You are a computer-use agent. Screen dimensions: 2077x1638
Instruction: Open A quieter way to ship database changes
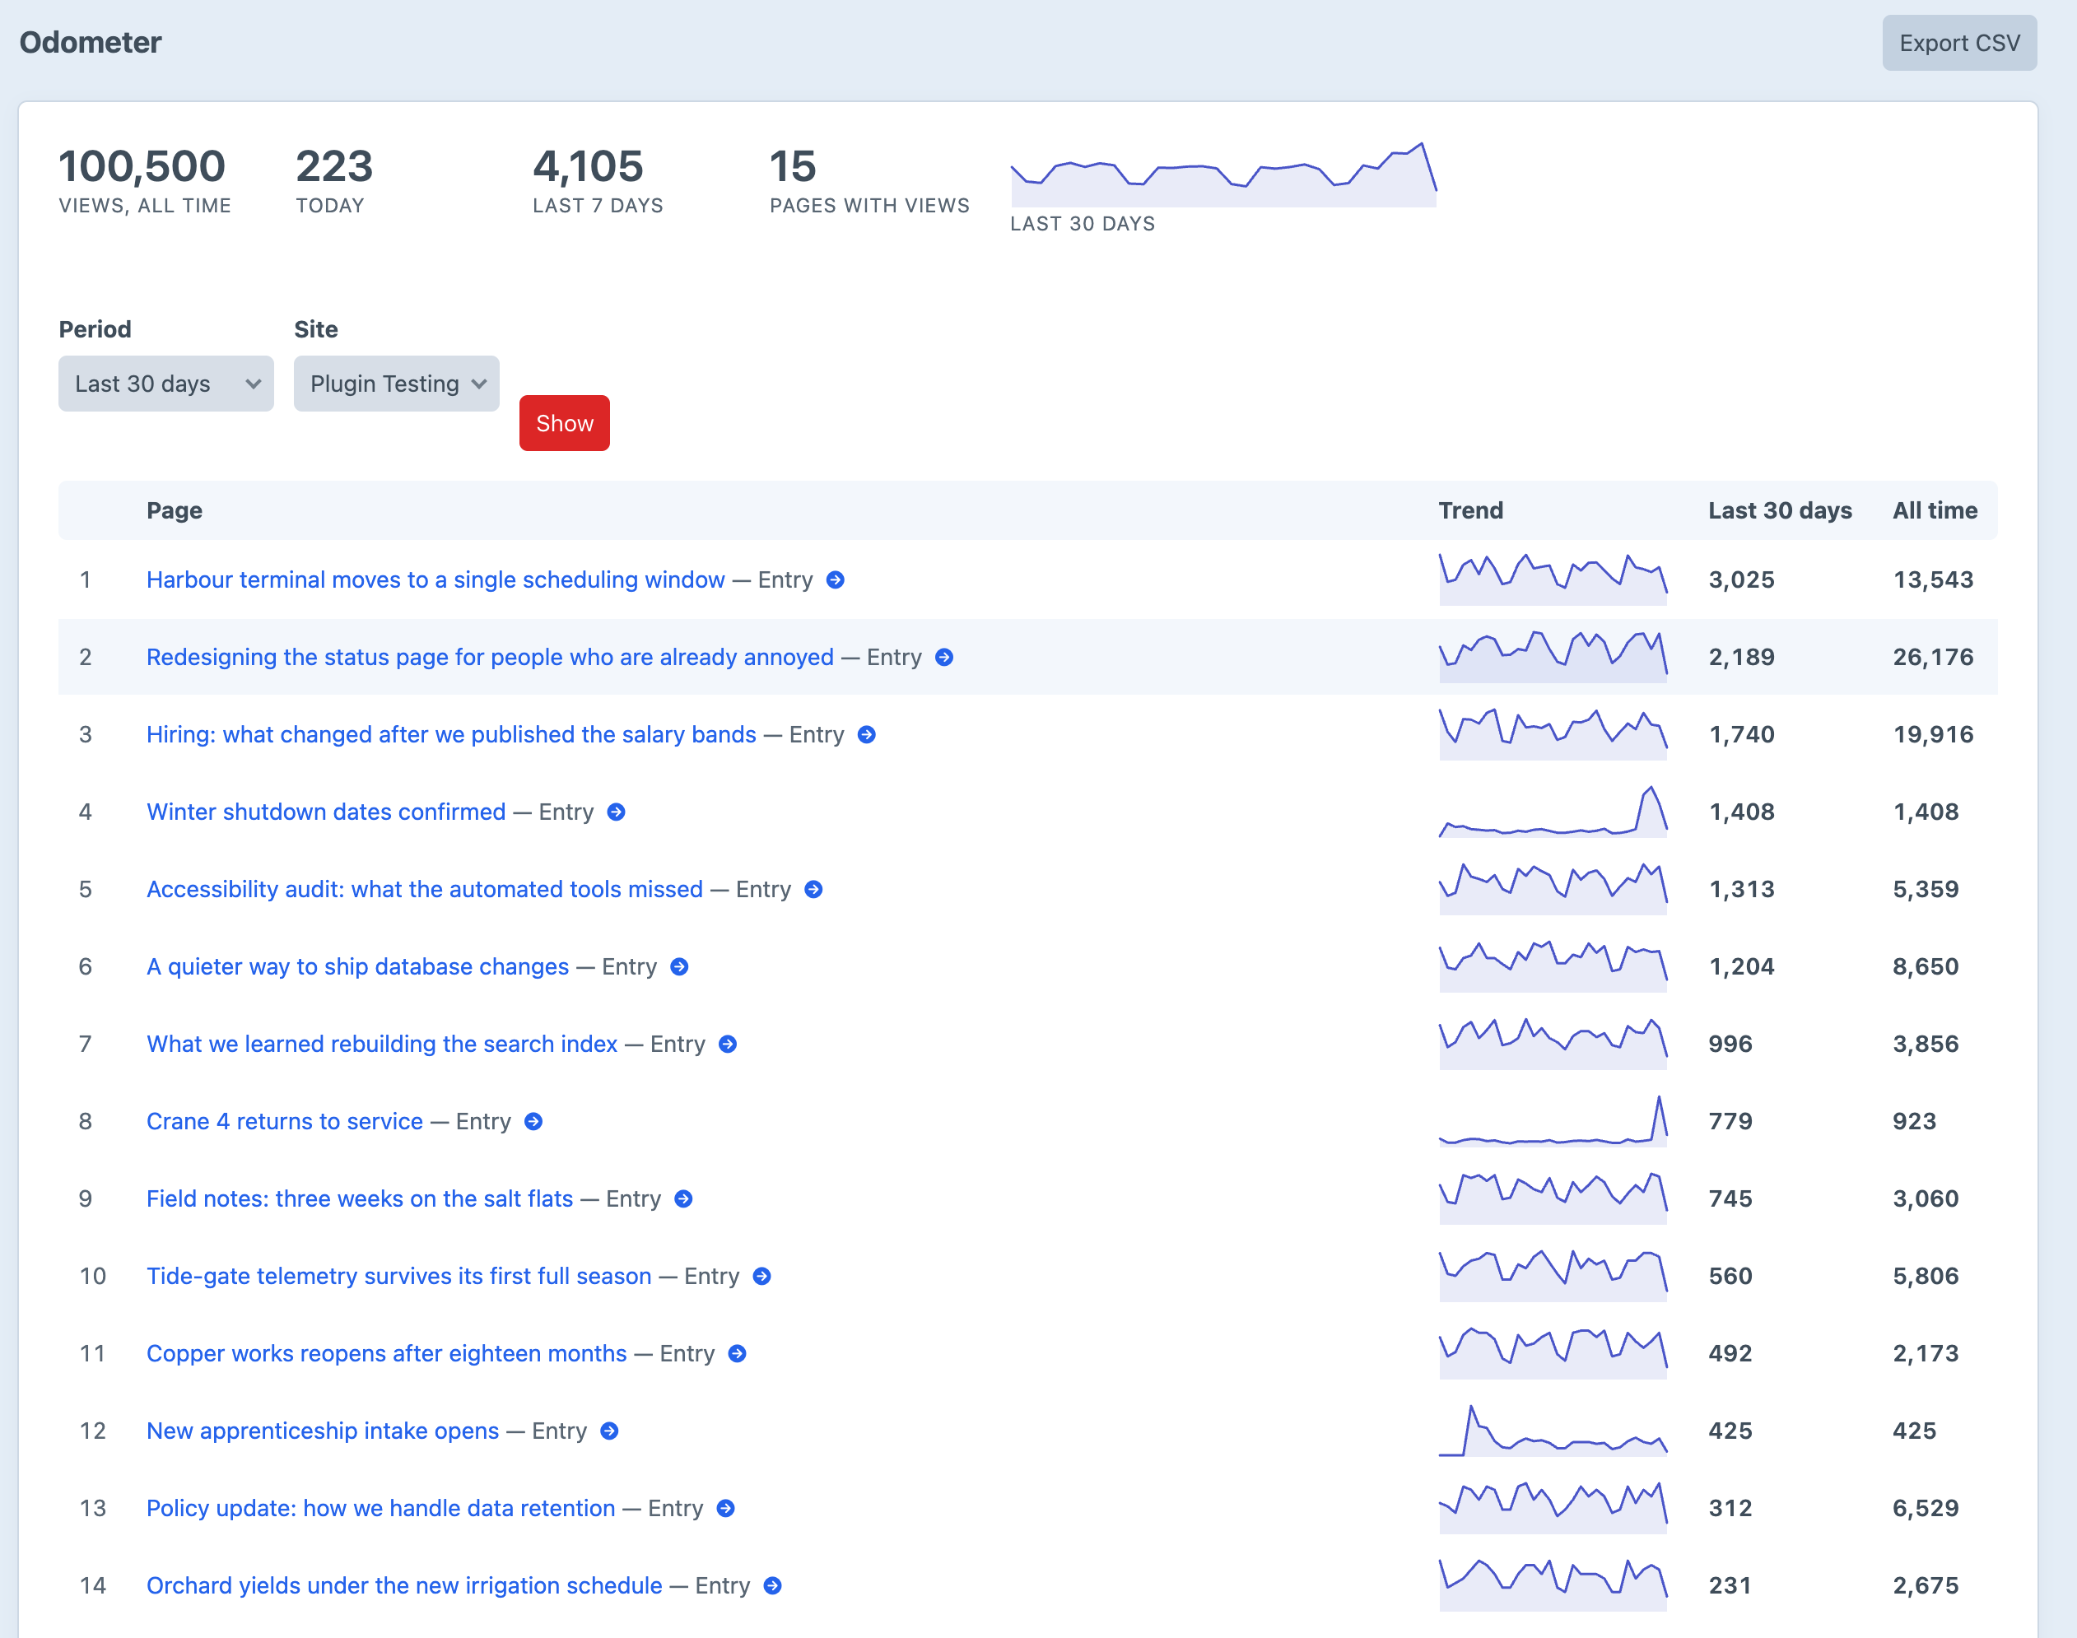coord(357,966)
